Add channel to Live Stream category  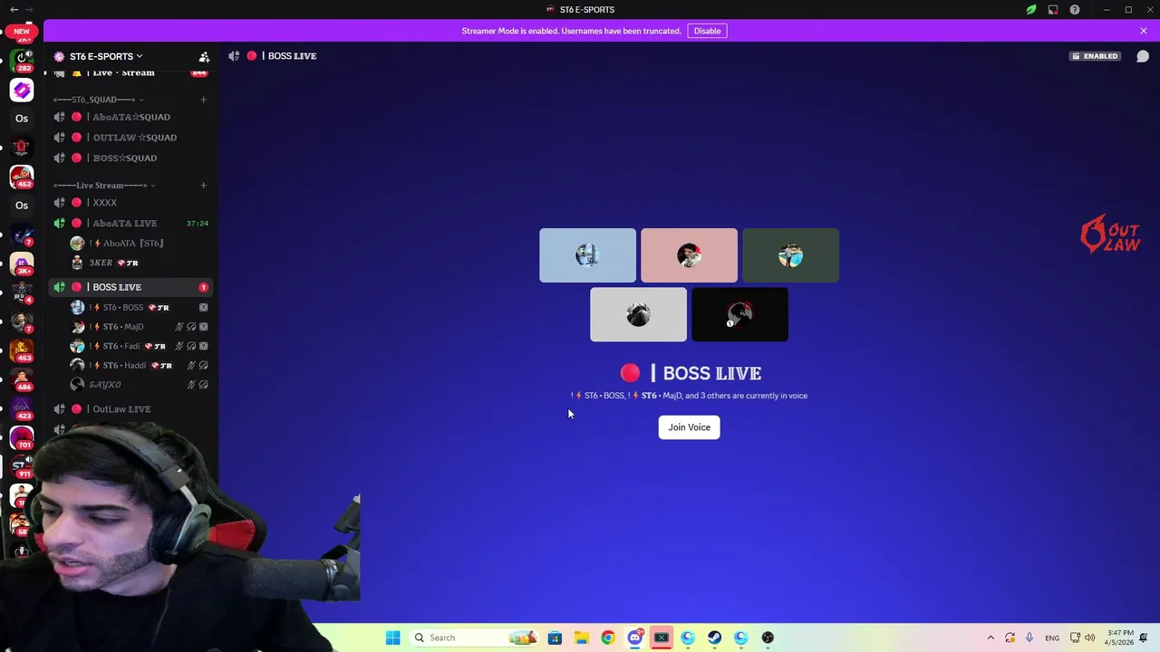coord(203,186)
